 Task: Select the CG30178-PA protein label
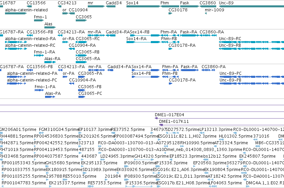(182, 80)
